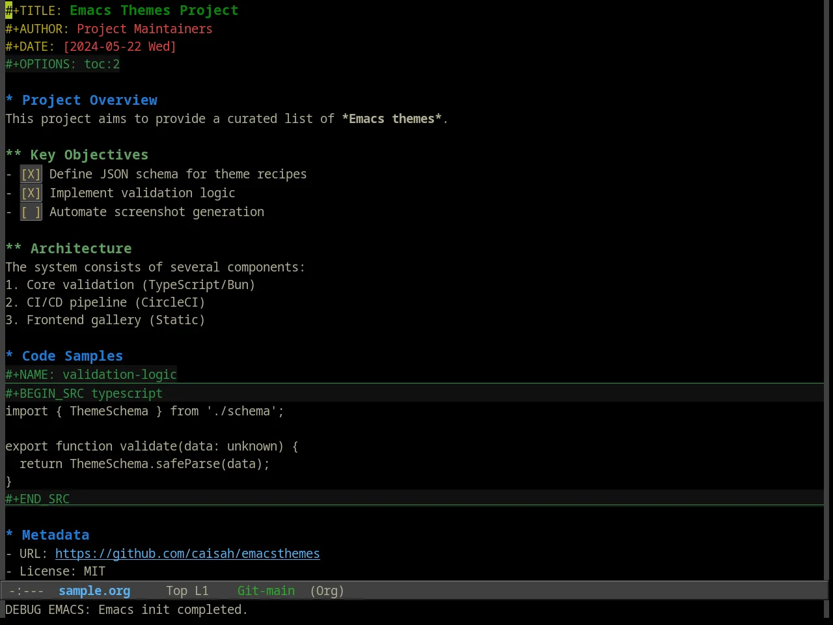Click the L1 line number indicator
The image size is (833, 625).
[x=202, y=591]
